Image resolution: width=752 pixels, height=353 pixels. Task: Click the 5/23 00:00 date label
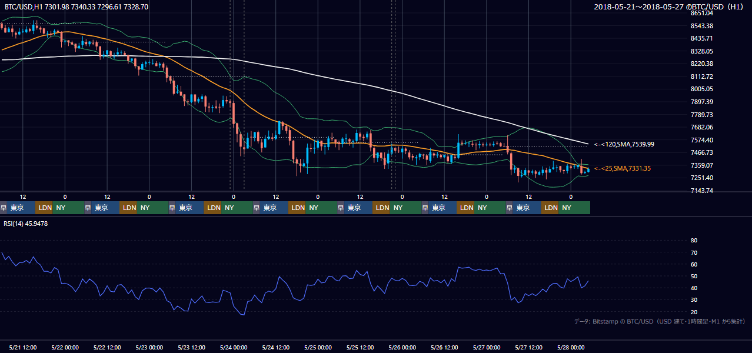149,348
